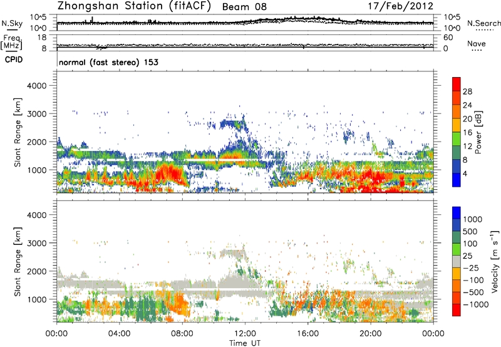Click the 'Nave' legend label
The image size is (501, 347).
click(x=477, y=43)
